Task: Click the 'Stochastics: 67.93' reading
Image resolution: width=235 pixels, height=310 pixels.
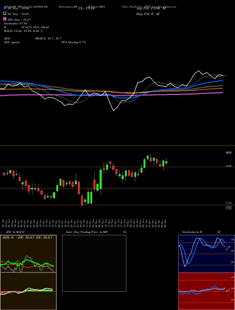Action: [16, 23]
